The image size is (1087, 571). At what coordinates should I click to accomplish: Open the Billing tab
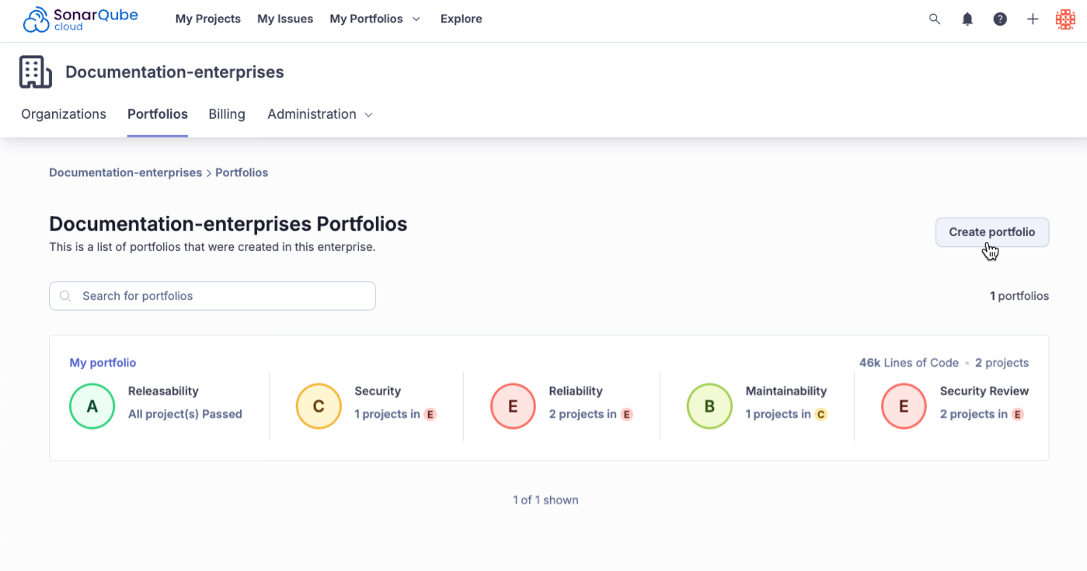point(227,114)
